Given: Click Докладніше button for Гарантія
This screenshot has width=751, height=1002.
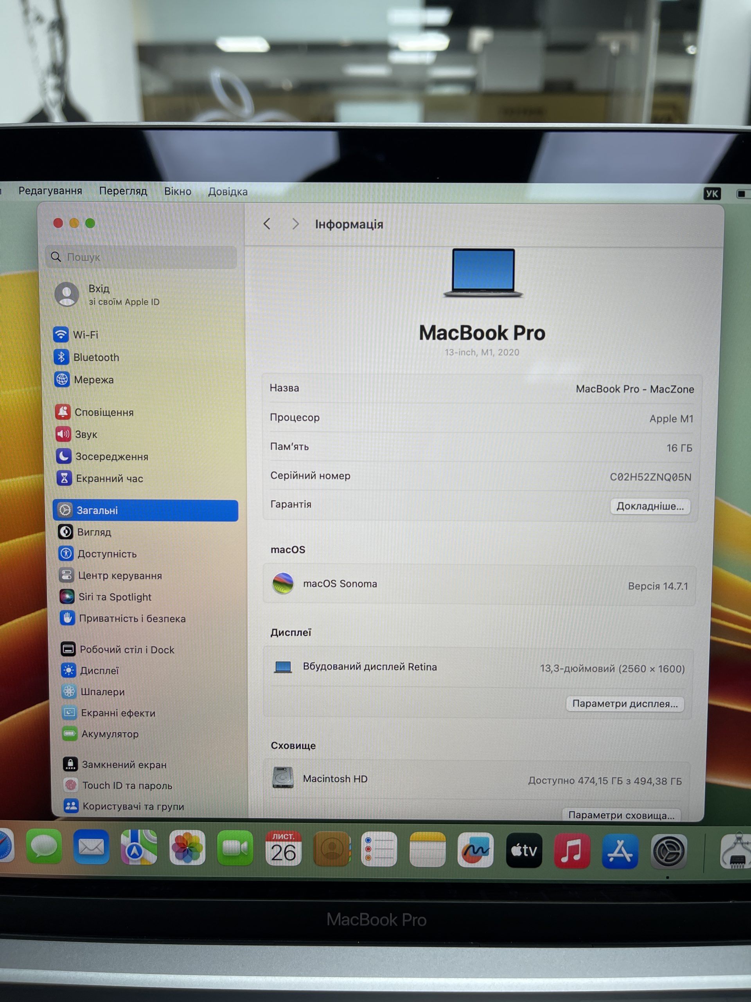Looking at the screenshot, I should [650, 506].
